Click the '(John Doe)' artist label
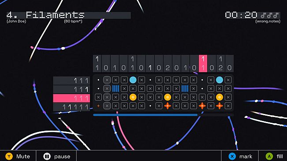The height and width of the screenshot is (161, 287). point(16,21)
